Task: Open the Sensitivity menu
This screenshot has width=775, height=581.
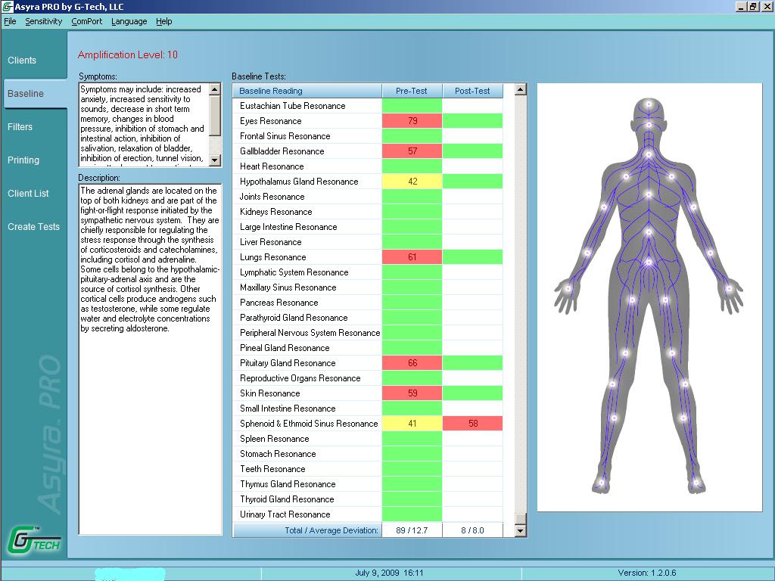Action: pyautogui.click(x=43, y=21)
